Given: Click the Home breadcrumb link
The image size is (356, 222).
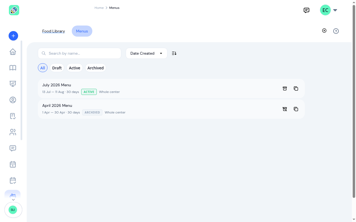Looking at the screenshot, I should [x=99, y=8].
